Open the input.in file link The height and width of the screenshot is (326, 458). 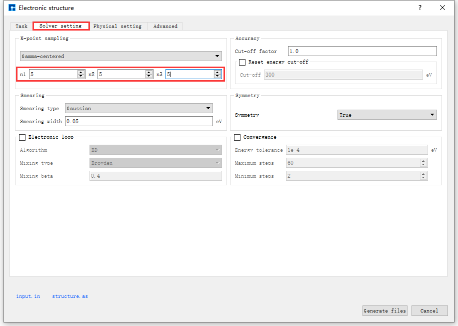(x=28, y=296)
